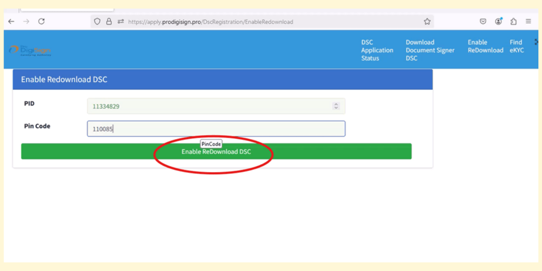Click the browser forward arrow
Image resolution: width=542 pixels, height=271 pixels.
26,21
